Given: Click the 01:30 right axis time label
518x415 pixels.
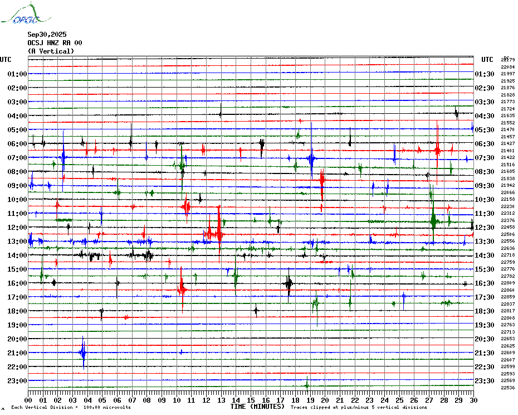Looking at the screenshot, I should click(485, 74).
